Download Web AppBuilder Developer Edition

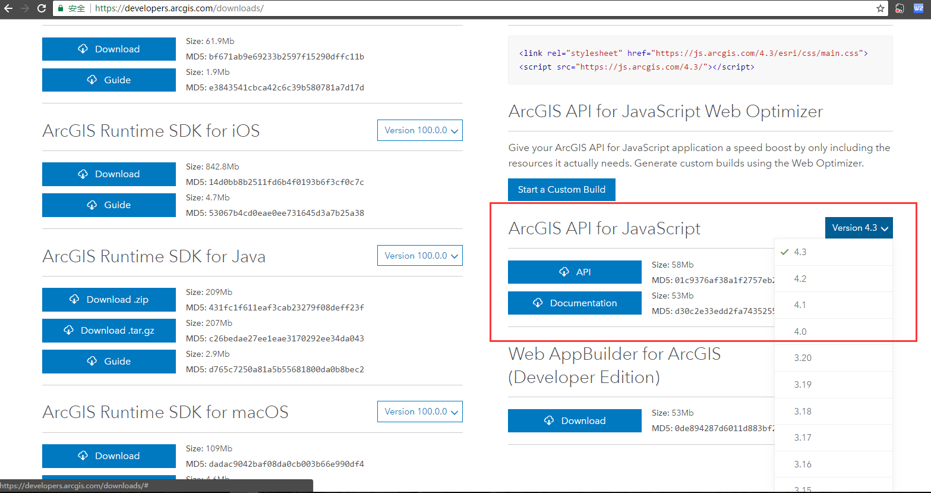point(575,420)
